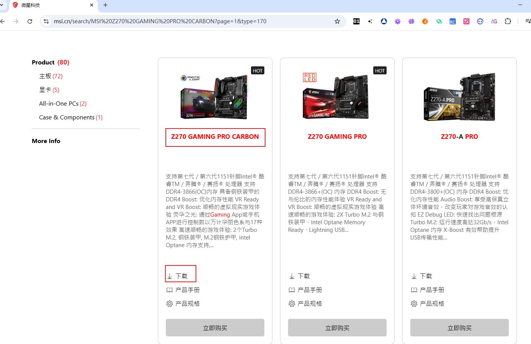Click the browser forward arrow
The image size is (531, 344).
[x=16, y=21]
